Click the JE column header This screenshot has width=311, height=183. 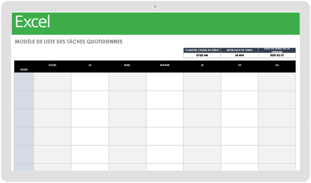point(202,65)
